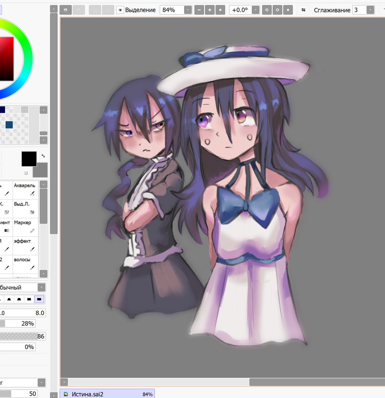Toggle the transparent color icon
Viewport: 385px width, 398px height.
tap(26, 173)
